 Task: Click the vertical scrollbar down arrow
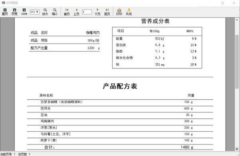click(237, 149)
